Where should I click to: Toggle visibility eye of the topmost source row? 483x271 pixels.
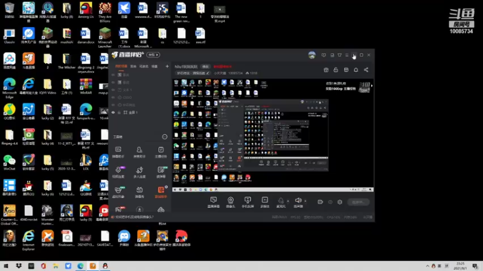113,75
